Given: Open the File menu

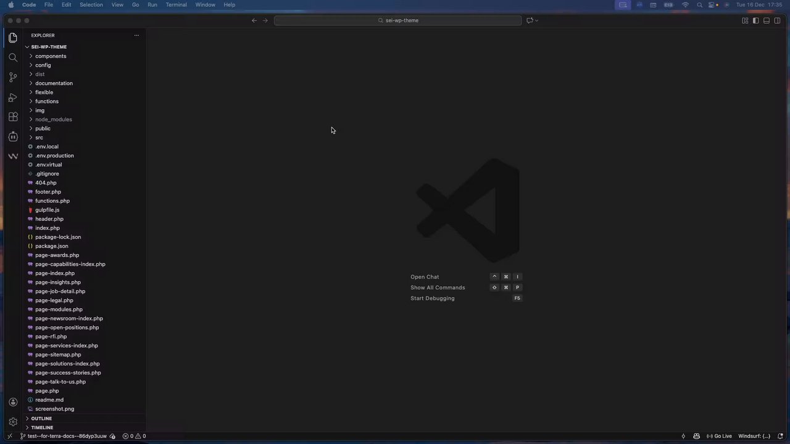Looking at the screenshot, I should pyautogui.click(x=48, y=4).
